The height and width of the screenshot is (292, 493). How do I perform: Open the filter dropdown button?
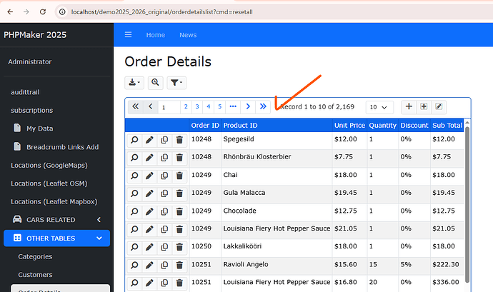[177, 83]
